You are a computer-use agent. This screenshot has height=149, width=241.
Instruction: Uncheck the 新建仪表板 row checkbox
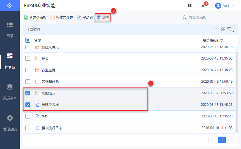[28, 105]
